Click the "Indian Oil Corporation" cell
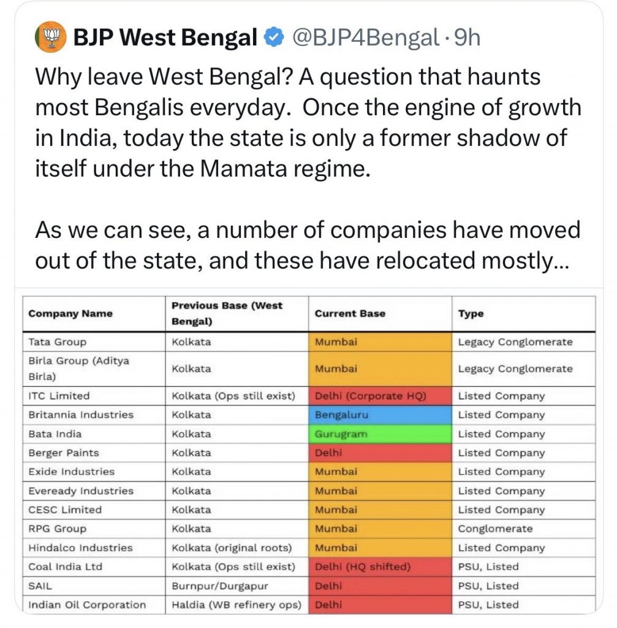The width and height of the screenshot is (617, 628). pyautogui.click(x=87, y=605)
